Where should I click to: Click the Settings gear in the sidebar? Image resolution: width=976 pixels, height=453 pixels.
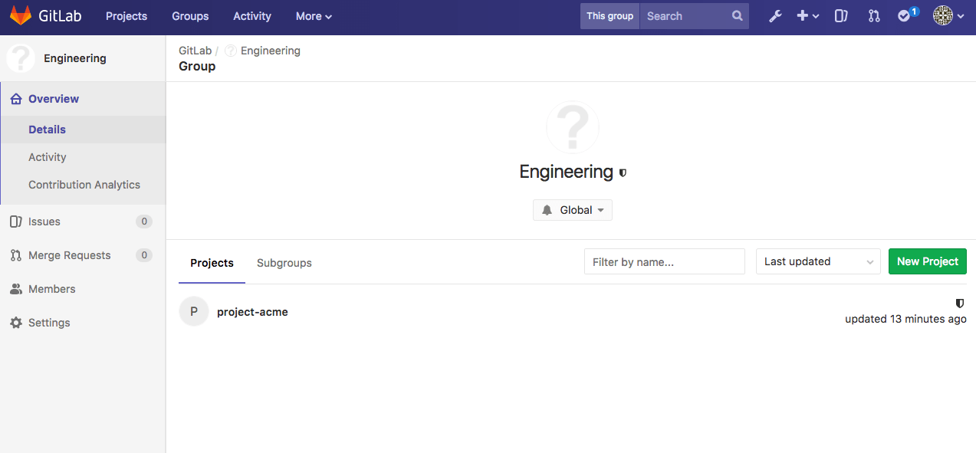click(18, 322)
